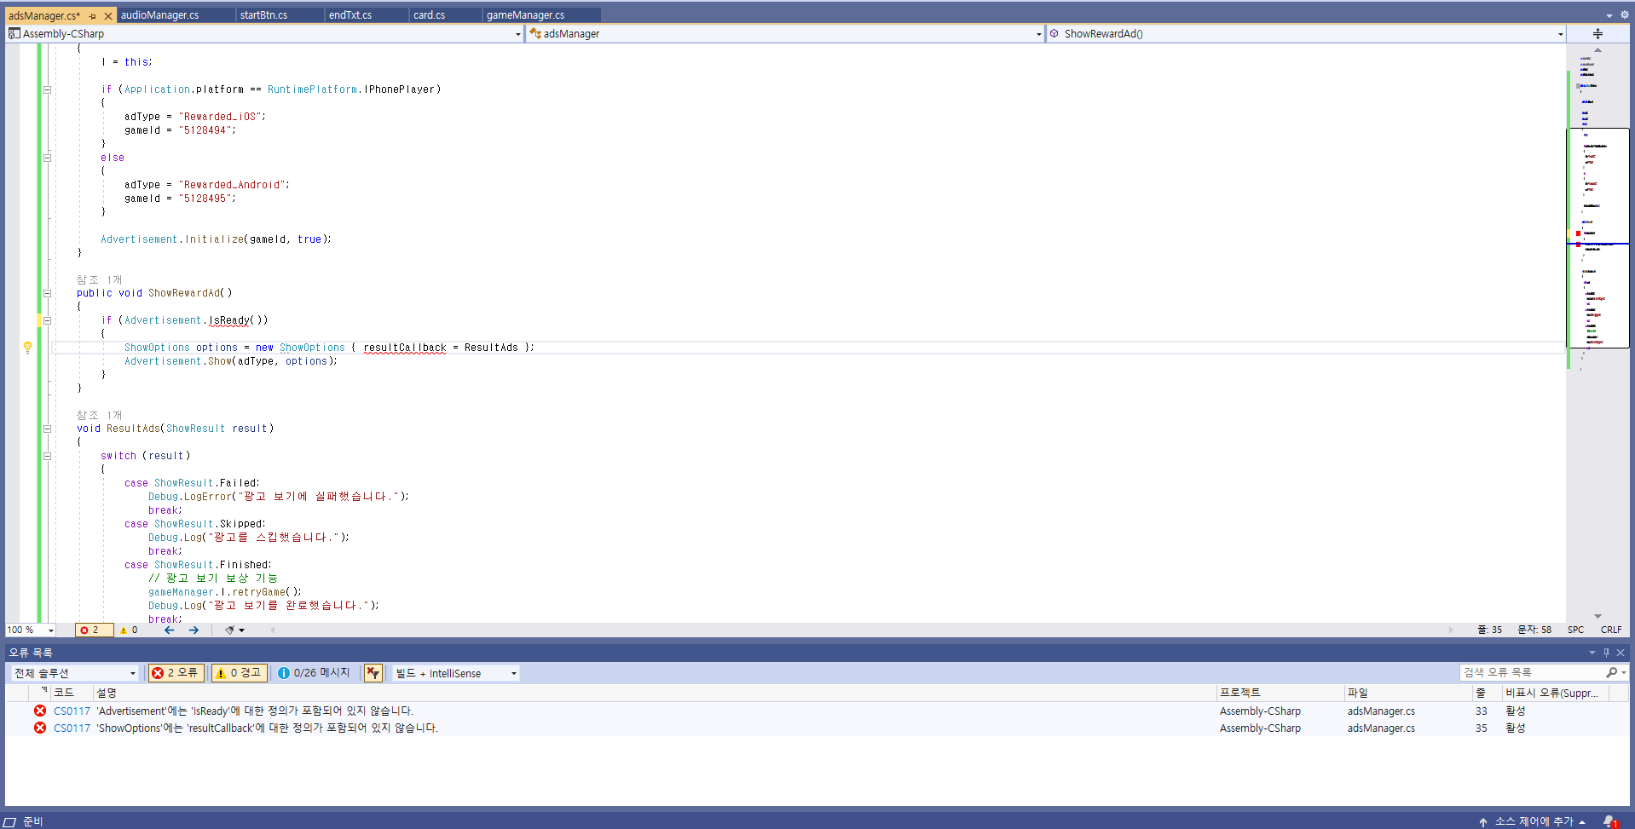This screenshot has width=1635, height=829.
Task: Click the error icon for the IsReady row
Action: tap(40, 711)
